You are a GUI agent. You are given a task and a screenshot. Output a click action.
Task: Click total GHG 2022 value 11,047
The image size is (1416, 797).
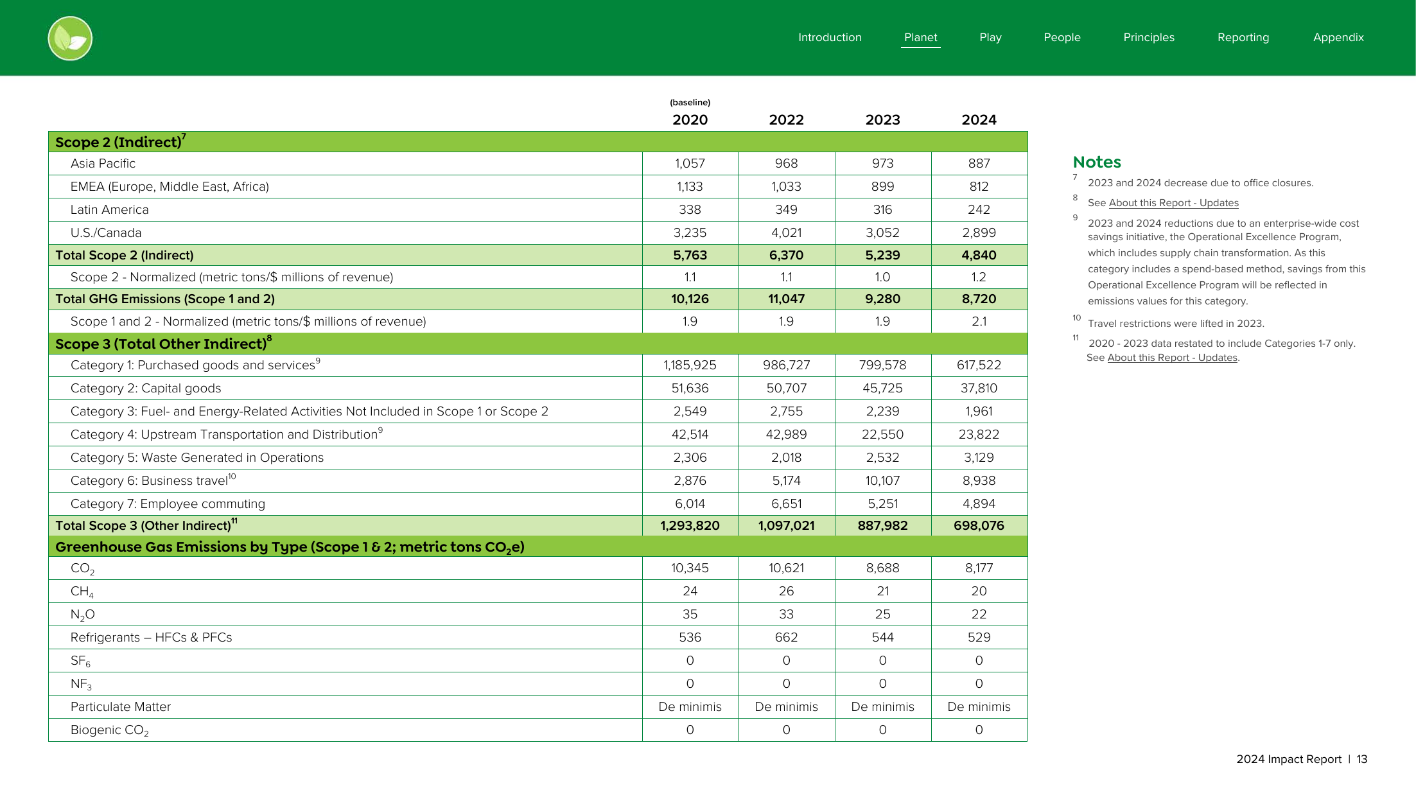[x=786, y=299]
